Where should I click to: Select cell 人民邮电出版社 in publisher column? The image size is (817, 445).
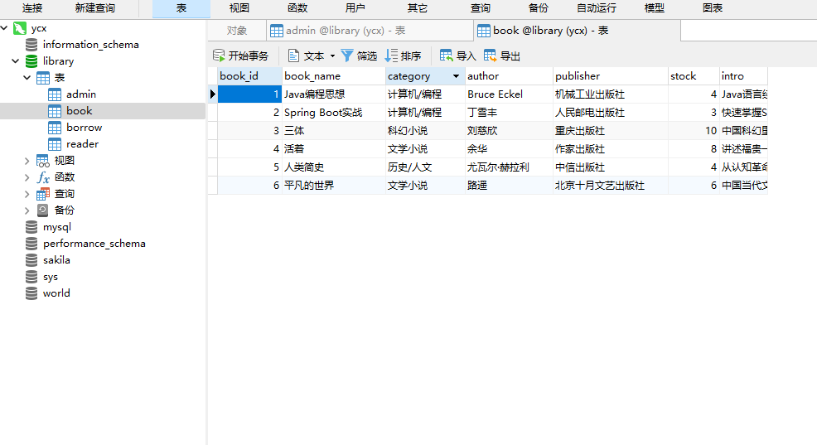[x=611, y=113]
